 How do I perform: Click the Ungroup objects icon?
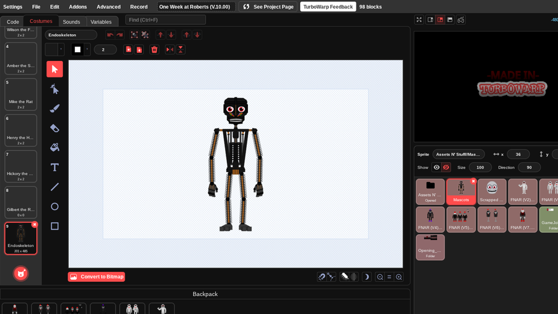coord(145,35)
